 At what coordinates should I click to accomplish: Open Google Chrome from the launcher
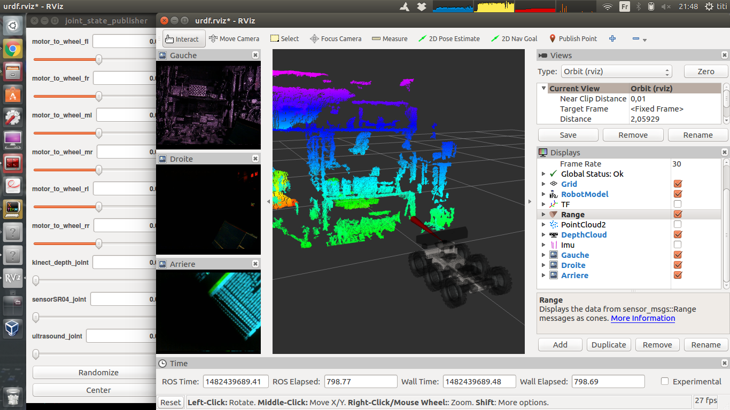13,50
